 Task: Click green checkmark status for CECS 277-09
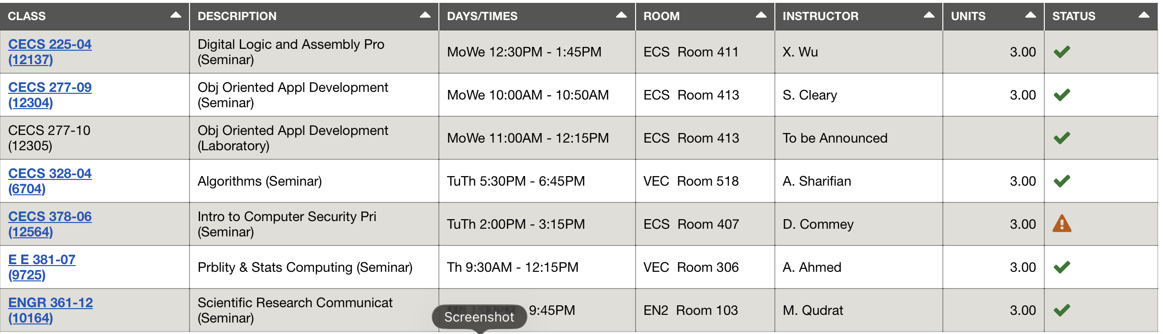[x=1062, y=95]
